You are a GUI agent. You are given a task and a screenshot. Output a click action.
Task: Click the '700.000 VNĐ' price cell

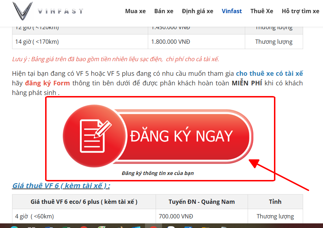[x=202, y=216]
